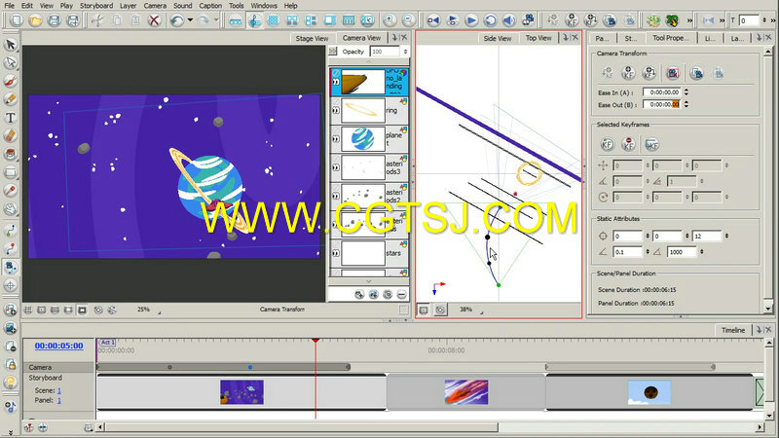
Task: Open the Undo history dropdown arrow
Action: click(x=190, y=20)
